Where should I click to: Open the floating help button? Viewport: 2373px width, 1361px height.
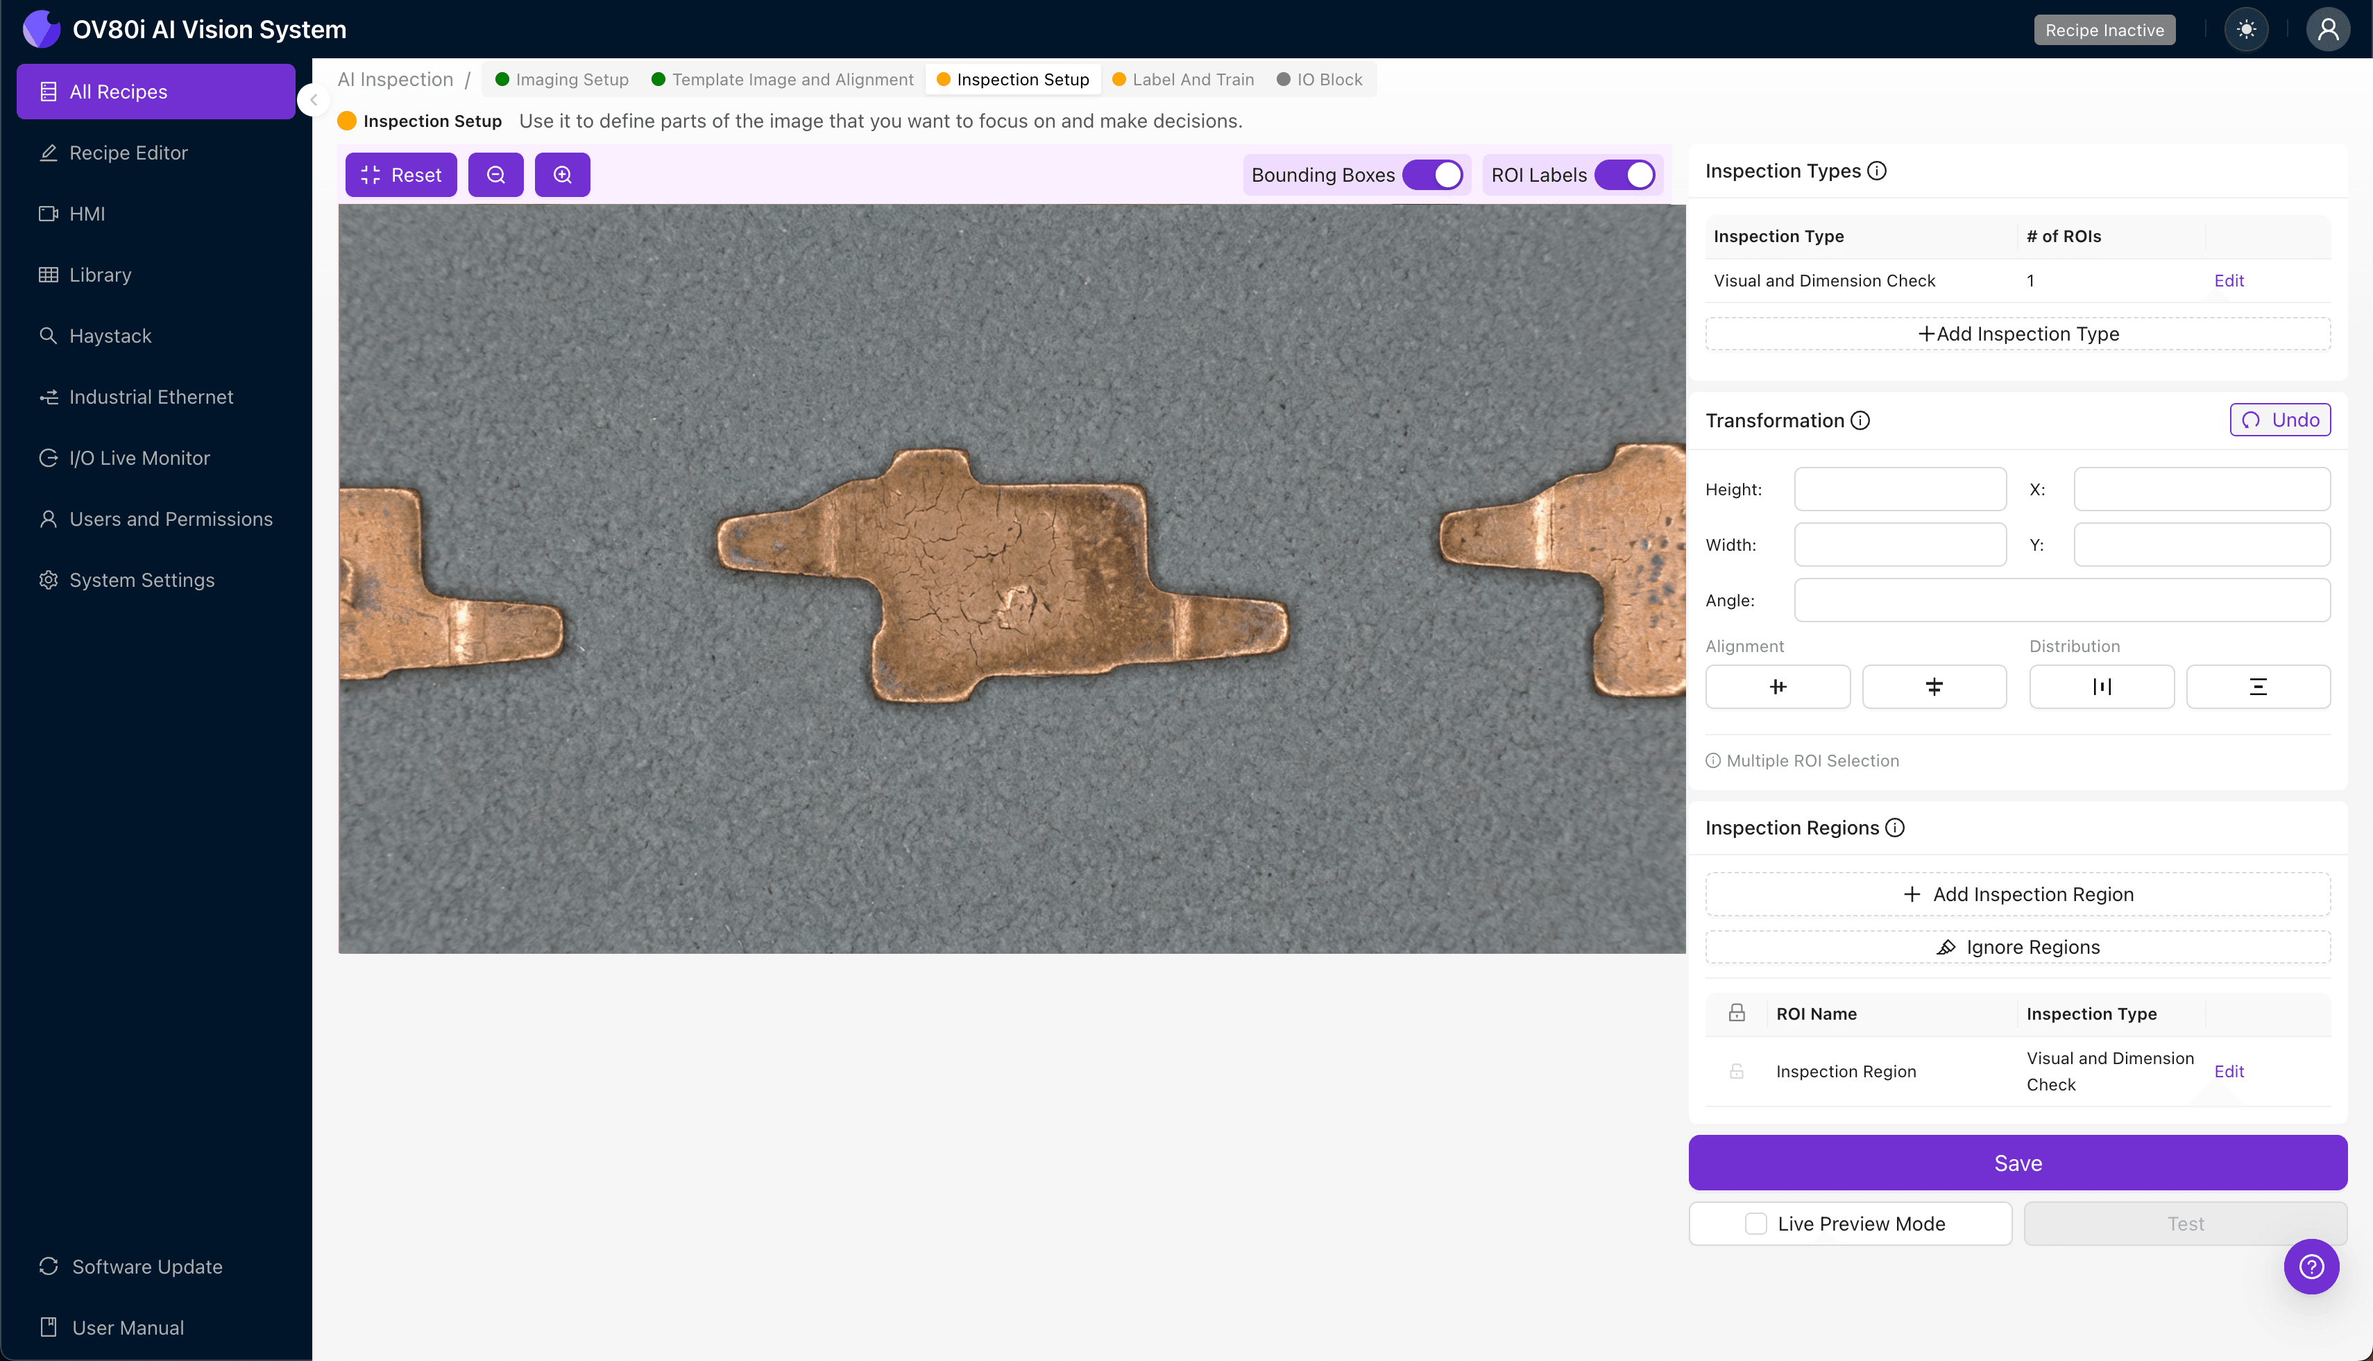2311,1267
